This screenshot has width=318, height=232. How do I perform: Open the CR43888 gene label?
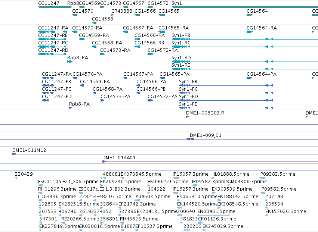122,11
